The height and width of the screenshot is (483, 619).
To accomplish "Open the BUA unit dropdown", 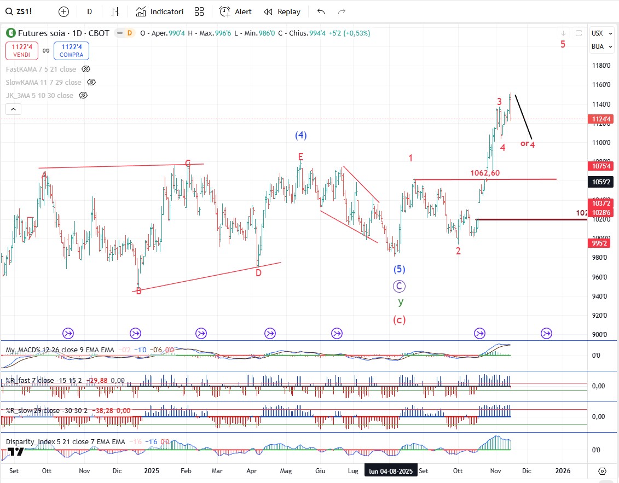I will click(597, 46).
